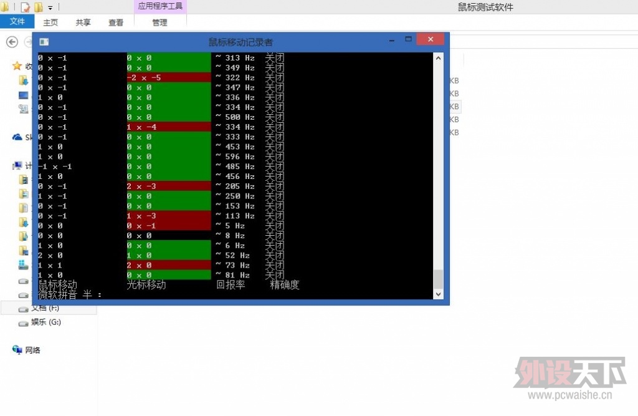Open 网络 in the navigation pane
This screenshot has height=416, width=638.
26,350
